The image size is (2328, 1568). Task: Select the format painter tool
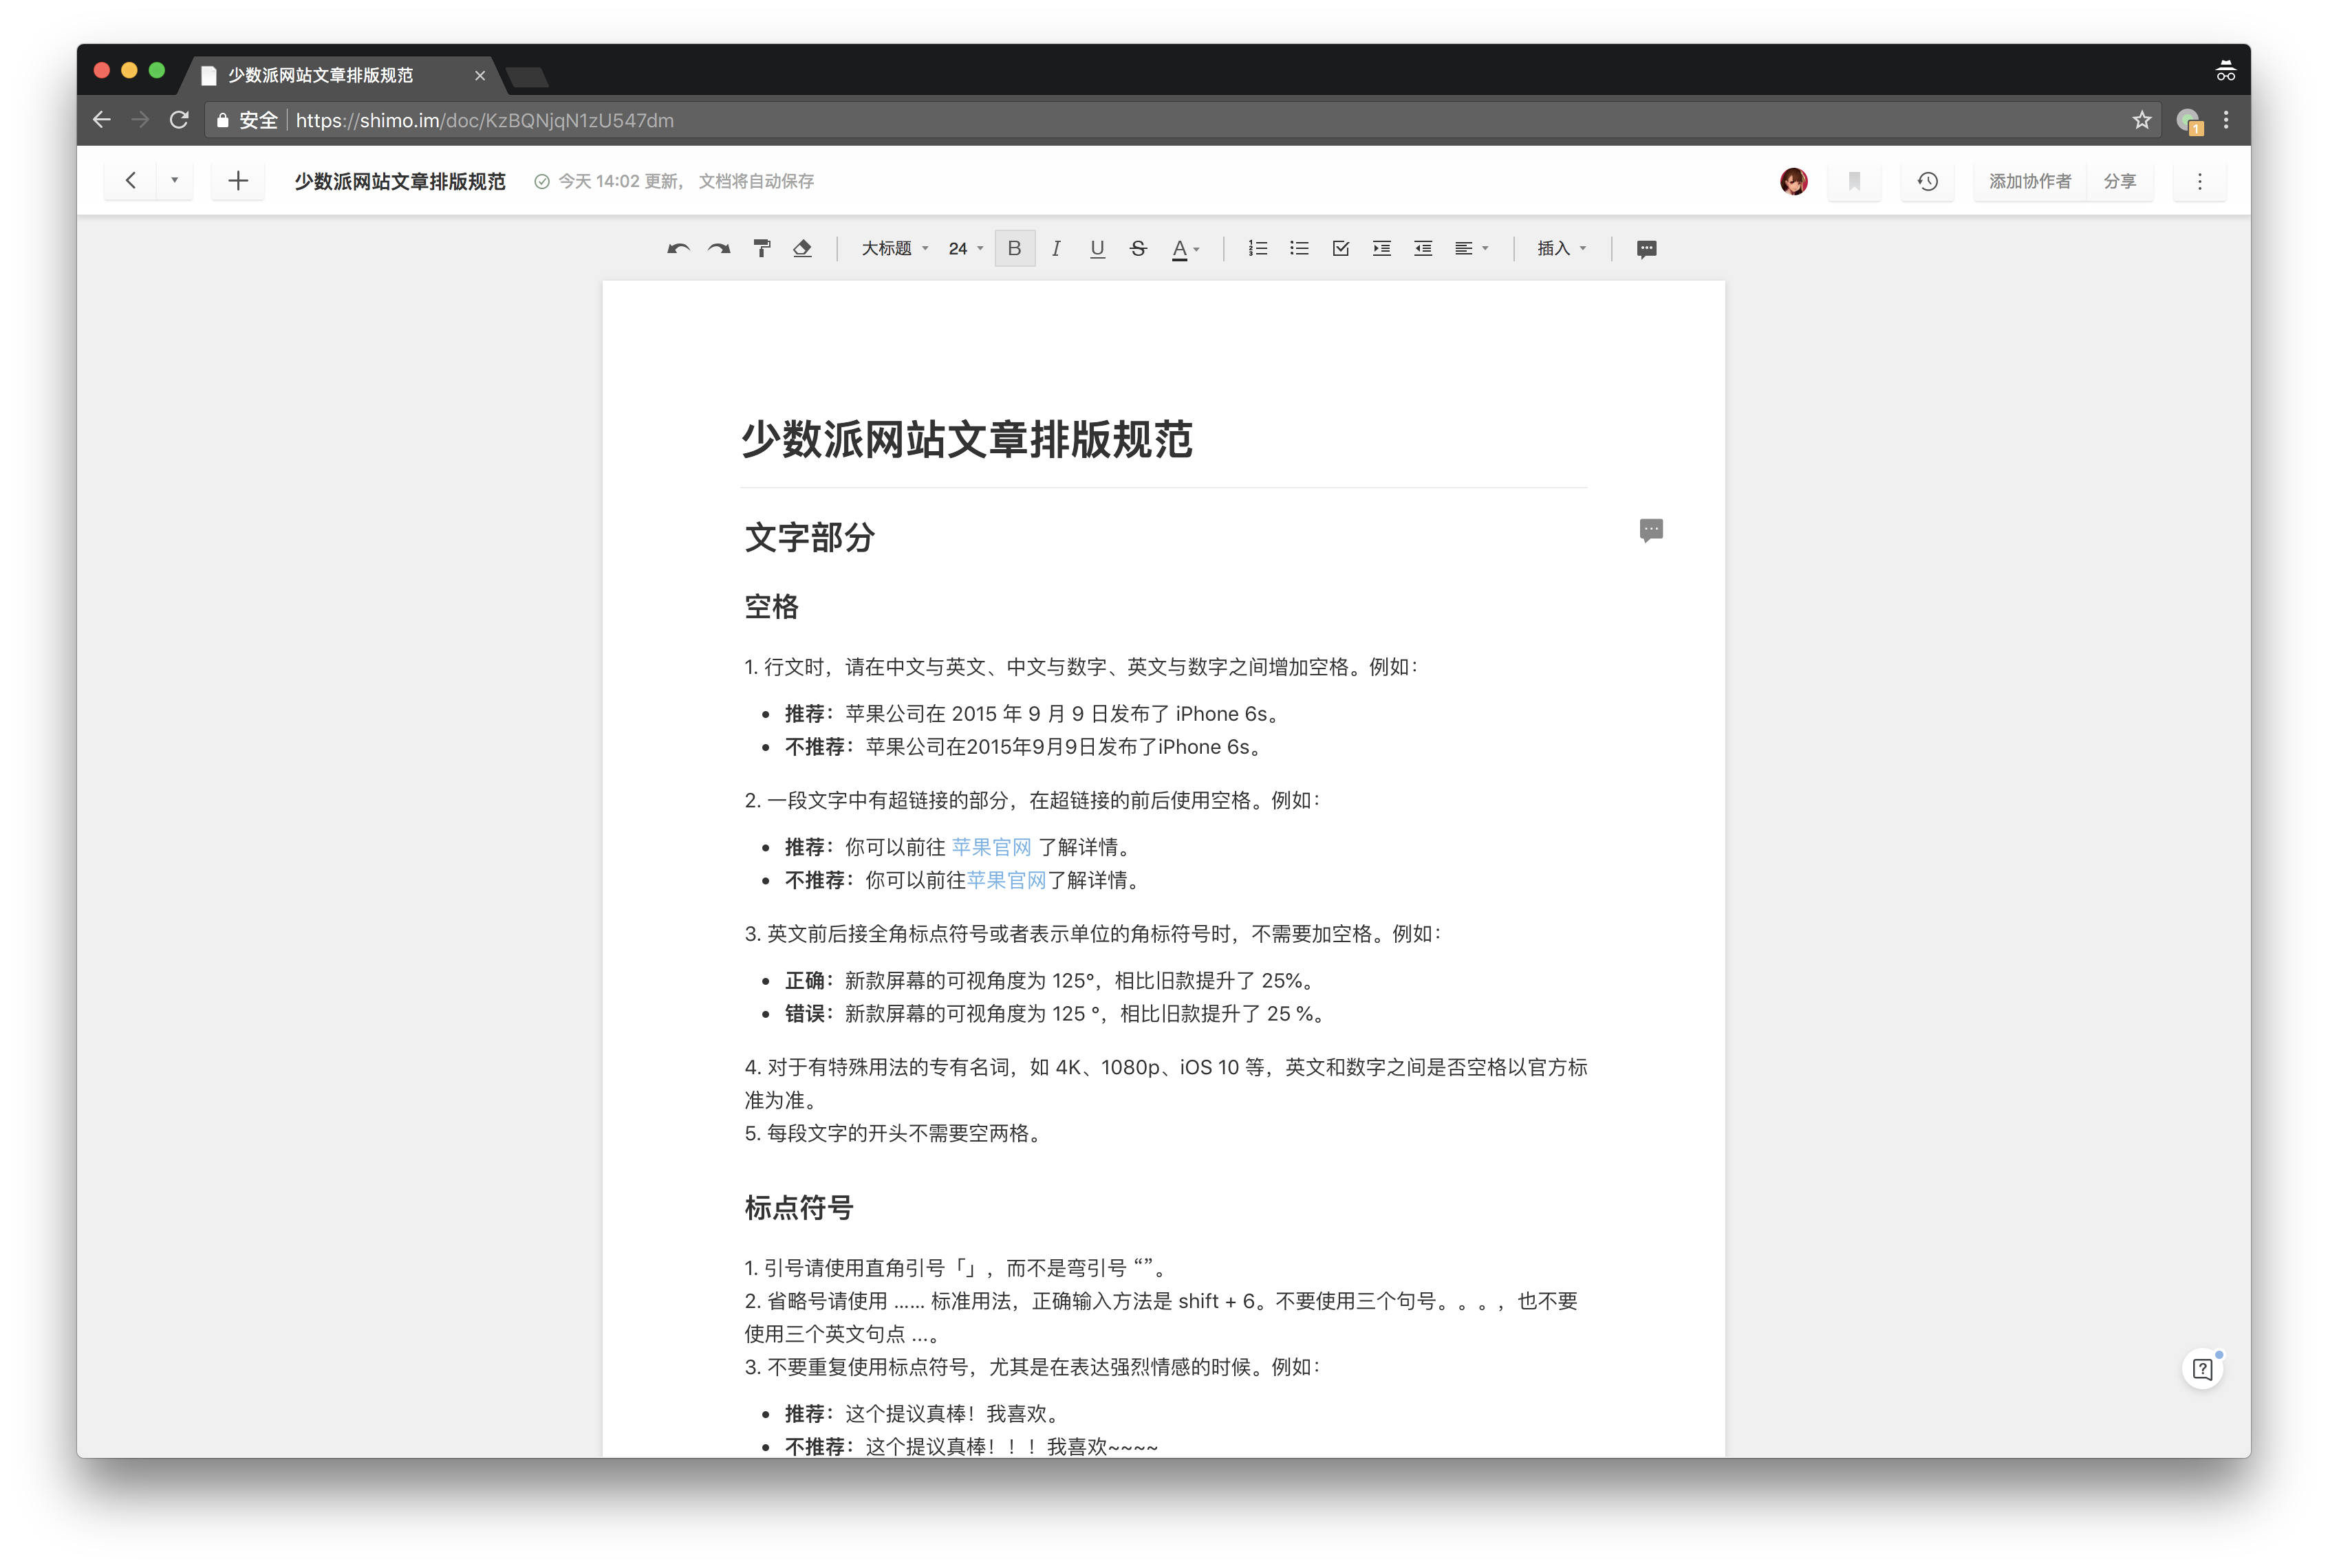pyautogui.click(x=762, y=249)
